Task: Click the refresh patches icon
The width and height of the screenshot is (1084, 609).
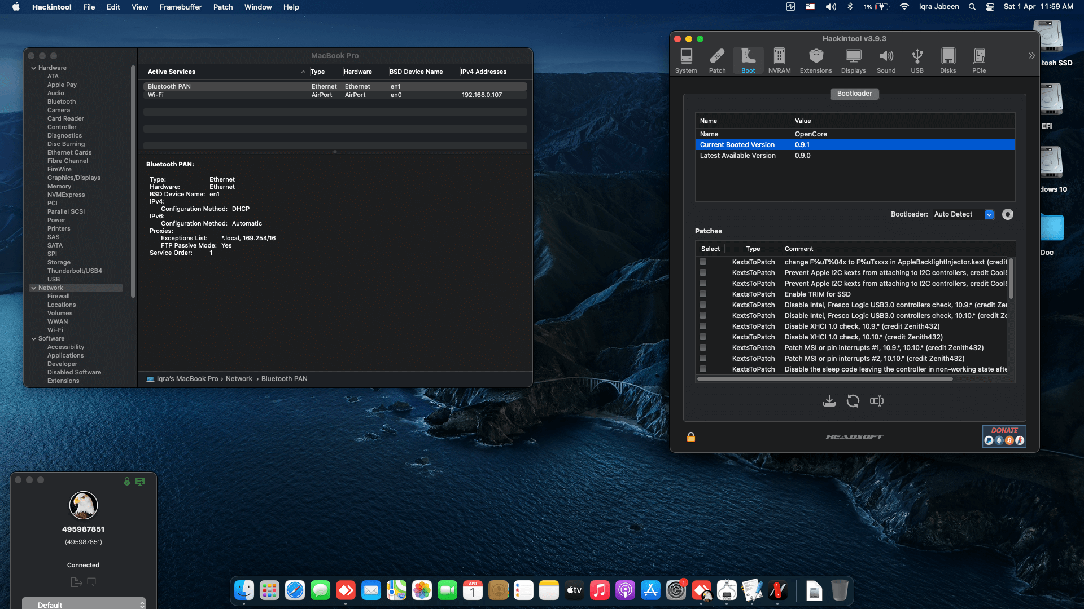Action: pyautogui.click(x=853, y=400)
